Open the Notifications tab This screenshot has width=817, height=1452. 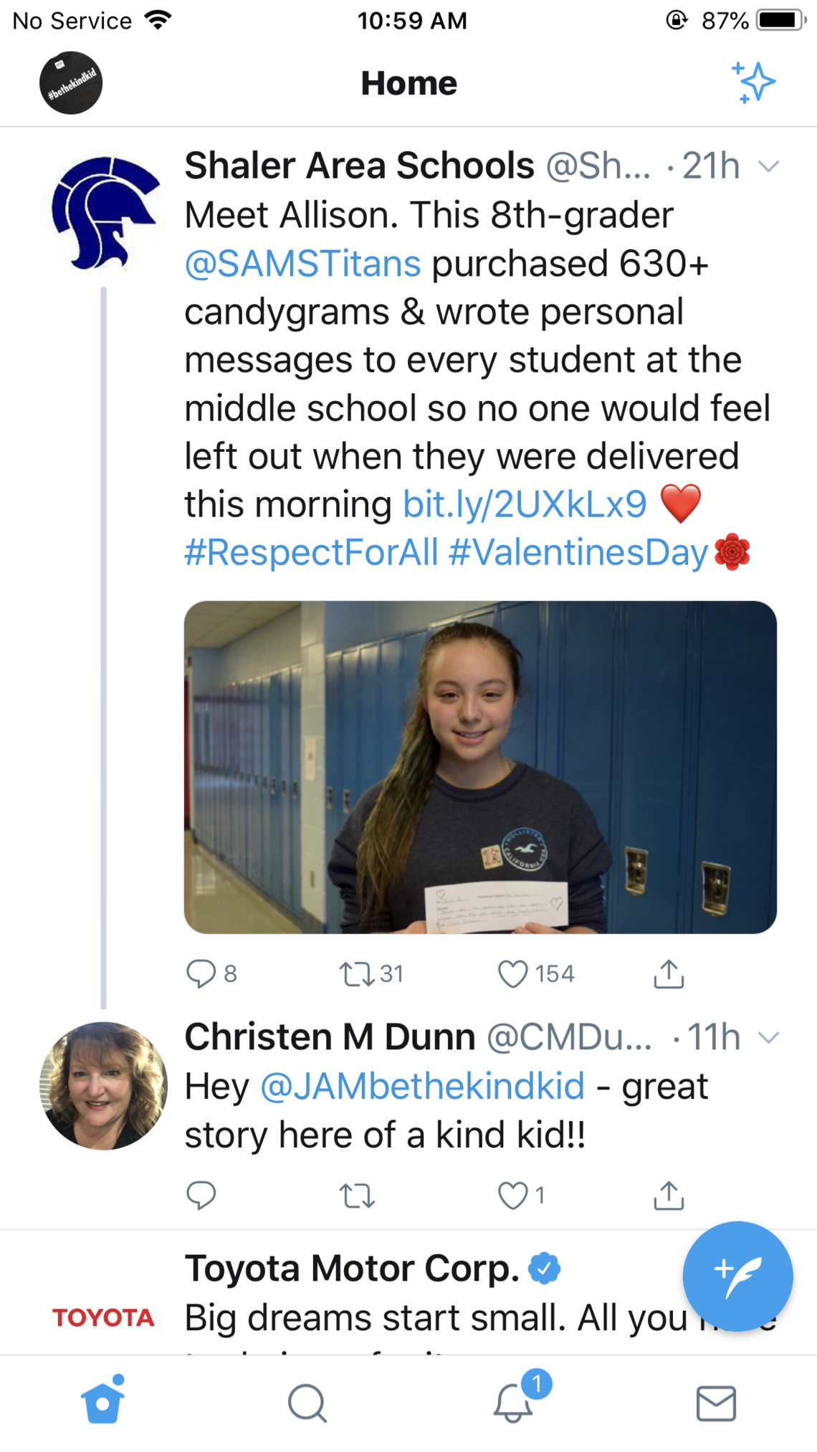click(513, 1403)
